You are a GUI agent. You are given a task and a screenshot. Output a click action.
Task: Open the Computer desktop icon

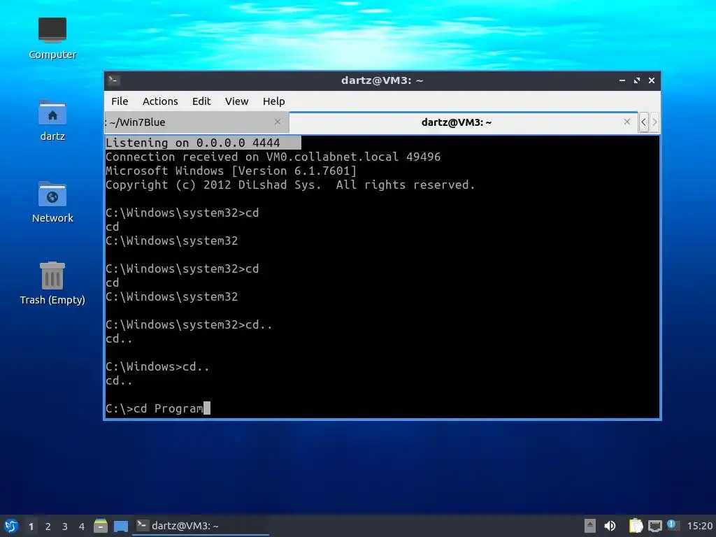tap(52, 38)
